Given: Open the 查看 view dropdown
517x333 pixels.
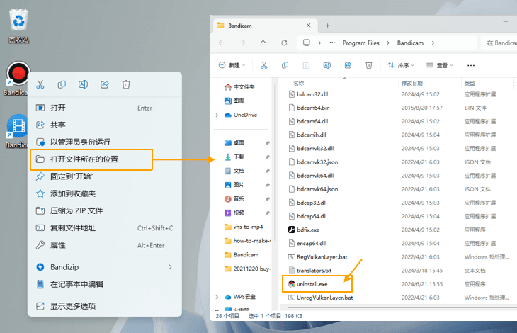Looking at the screenshot, I should pyautogui.click(x=440, y=65).
